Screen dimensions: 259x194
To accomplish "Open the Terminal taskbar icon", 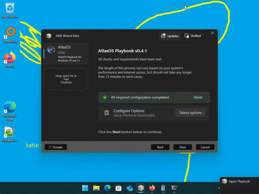I will [x=174, y=188].
